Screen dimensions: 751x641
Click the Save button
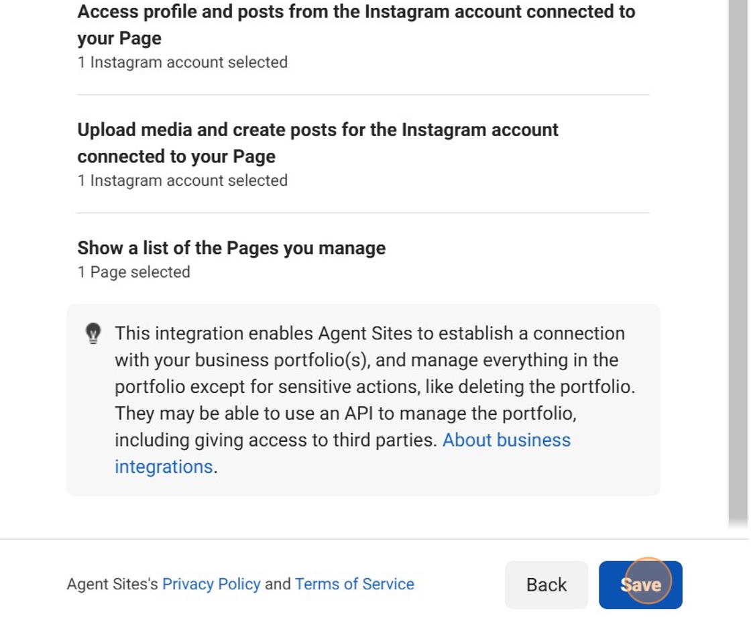[x=640, y=585]
